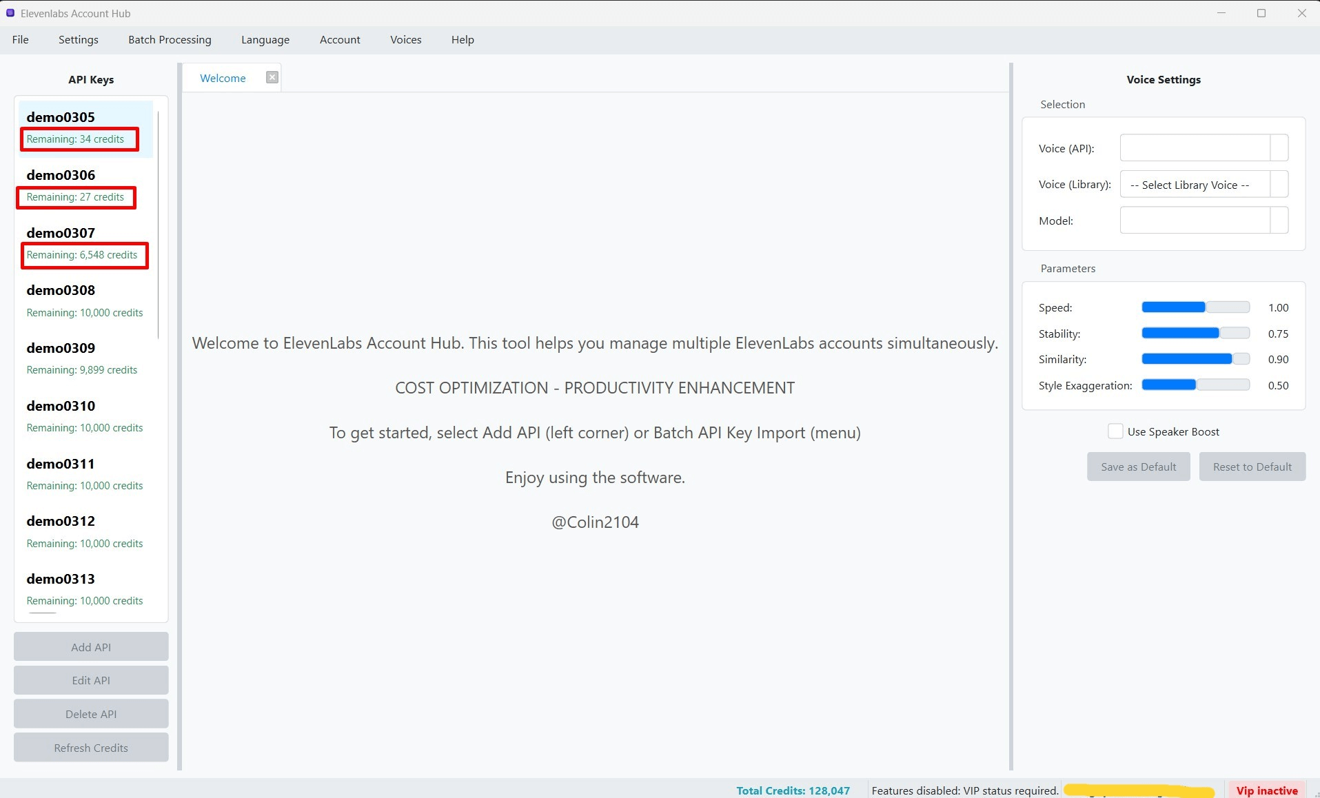
Task: Open the Settings menu
Action: [x=79, y=40]
